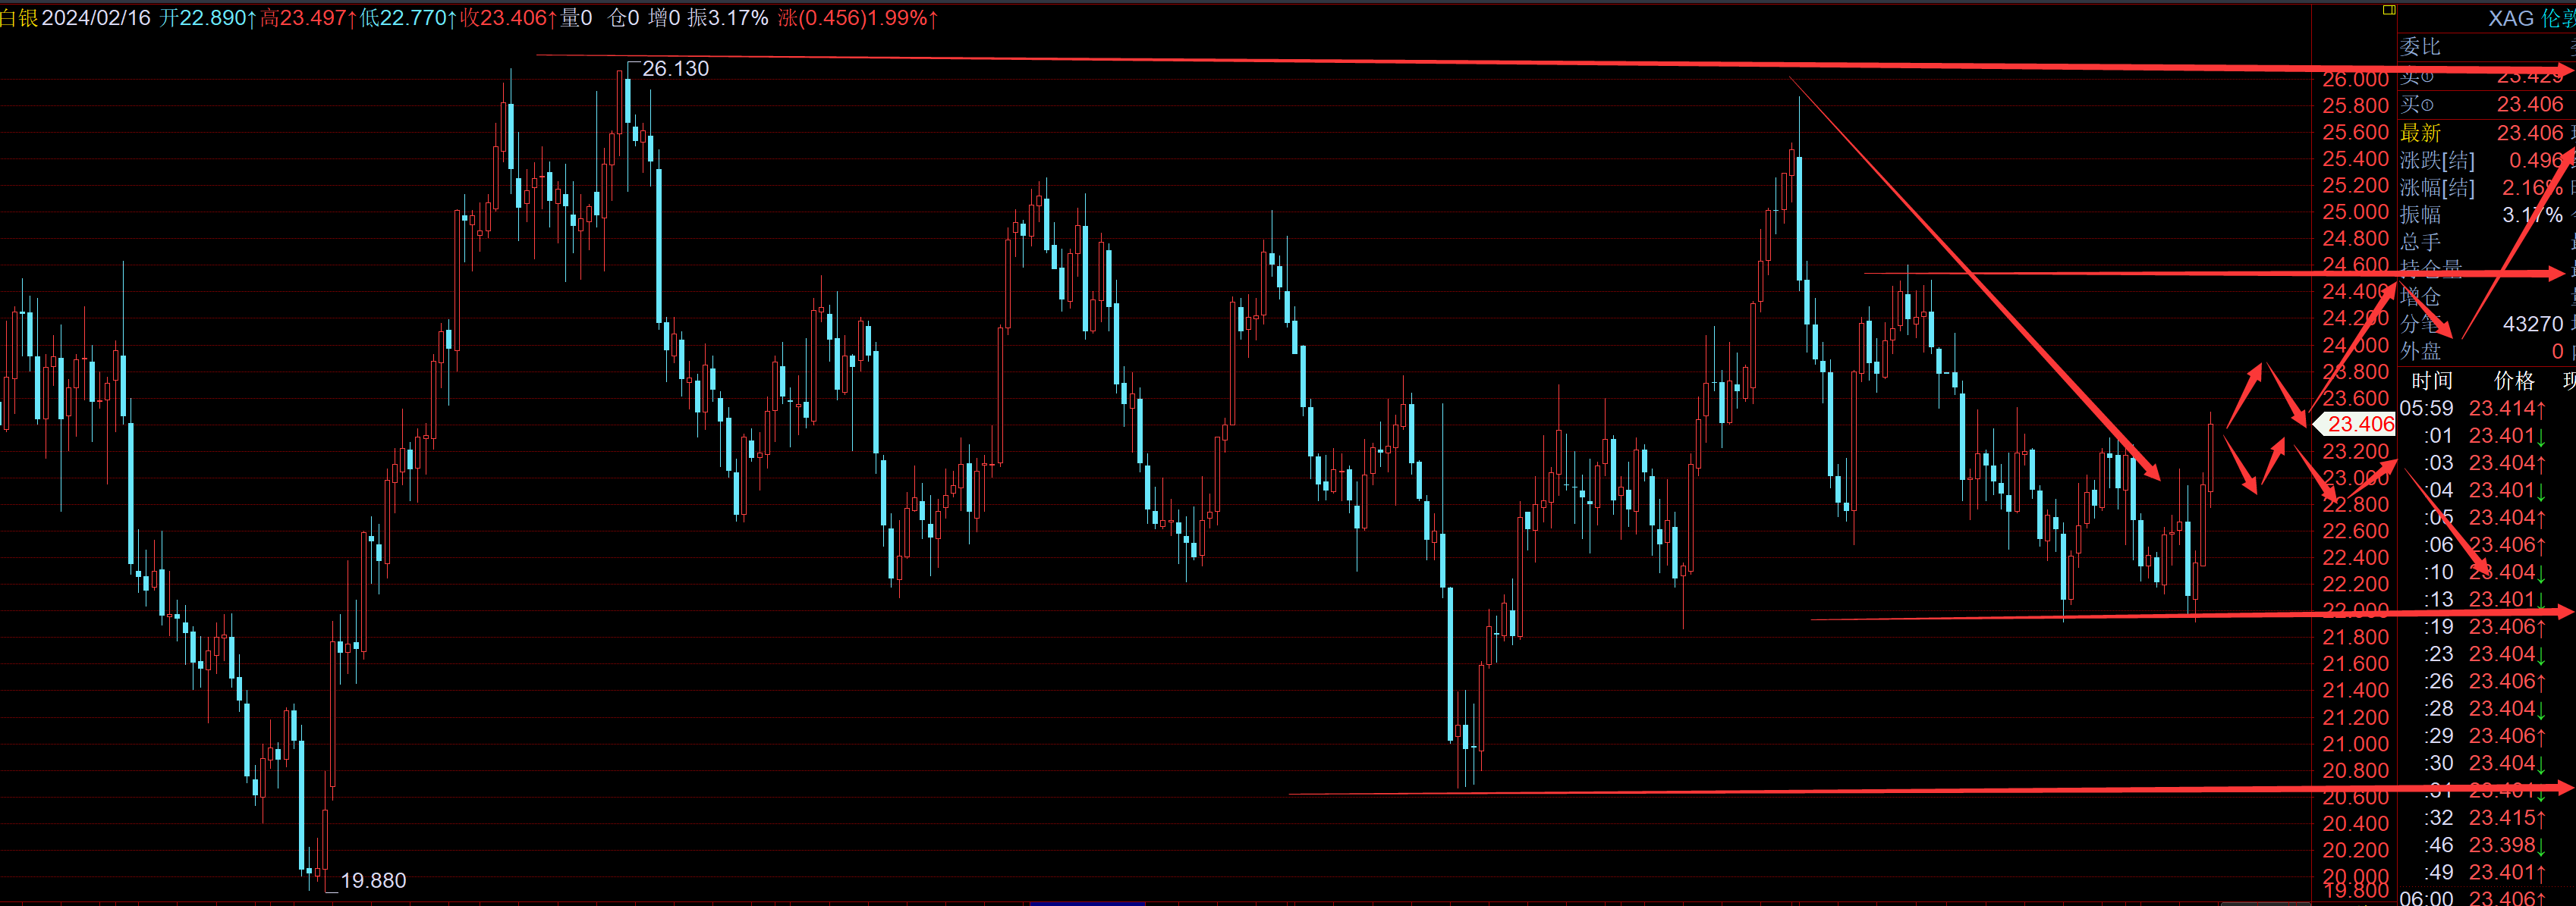Click the date 2024/02/16 in the header
The width and height of the screenshot is (2576, 906).
coord(96,18)
